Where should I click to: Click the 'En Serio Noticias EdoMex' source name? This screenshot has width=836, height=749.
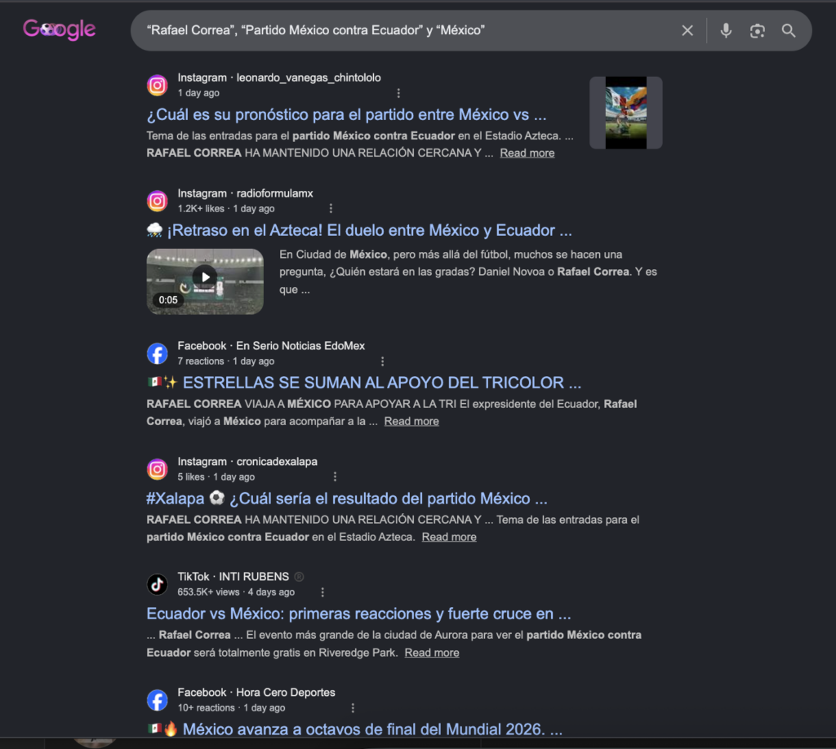coord(300,346)
